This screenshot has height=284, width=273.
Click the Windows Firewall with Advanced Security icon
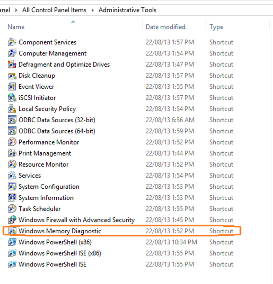pyautogui.click(x=12, y=220)
